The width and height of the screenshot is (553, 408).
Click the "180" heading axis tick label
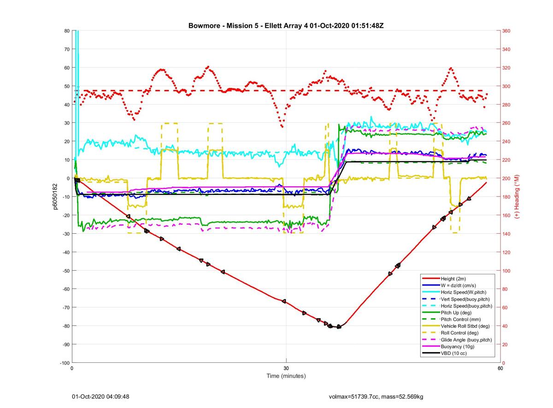click(x=506, y=197)
